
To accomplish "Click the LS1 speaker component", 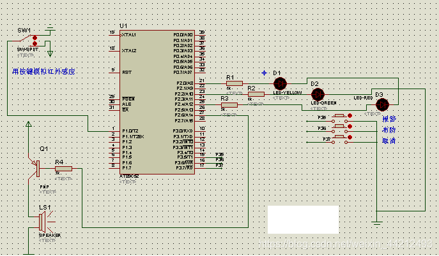I will [45, 221].
